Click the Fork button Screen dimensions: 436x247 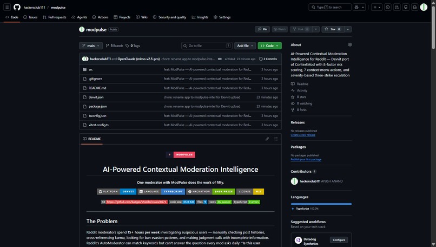[x=301, y=29]
